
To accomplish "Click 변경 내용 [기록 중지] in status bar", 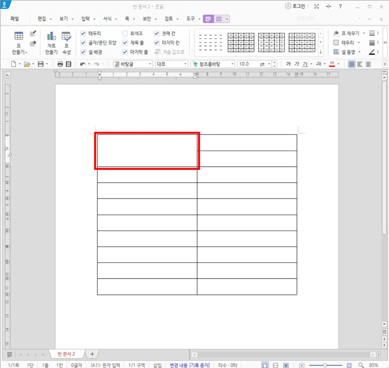I will point(190,365).
